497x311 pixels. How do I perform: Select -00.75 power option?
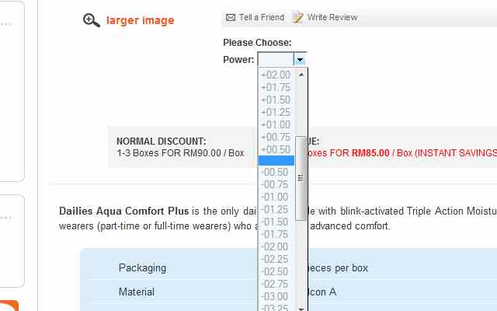tap(276, 184)
